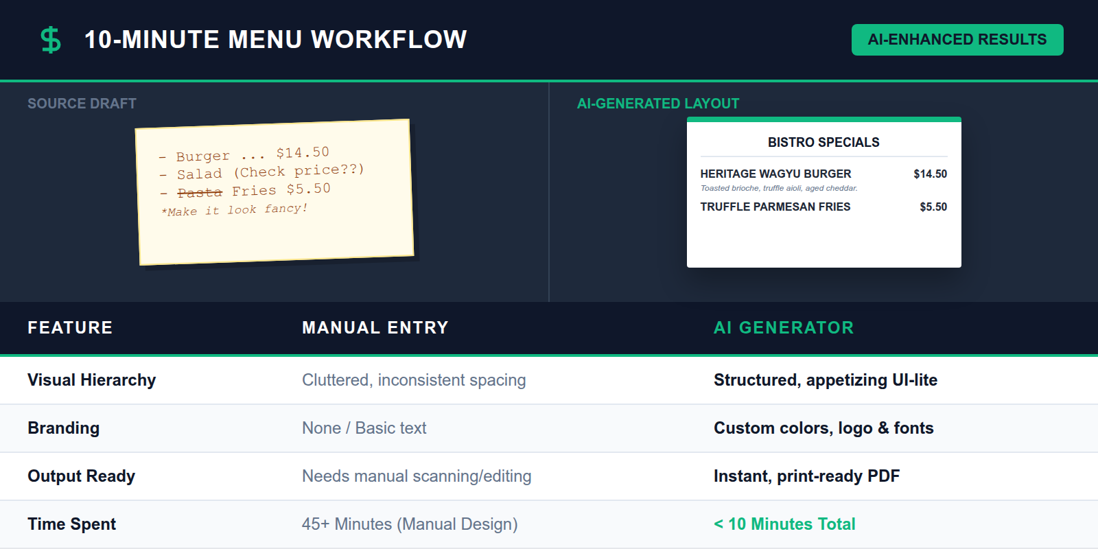
Task: Click 'Custom colors, logo & fonts' cell
Action: point(823,428)
